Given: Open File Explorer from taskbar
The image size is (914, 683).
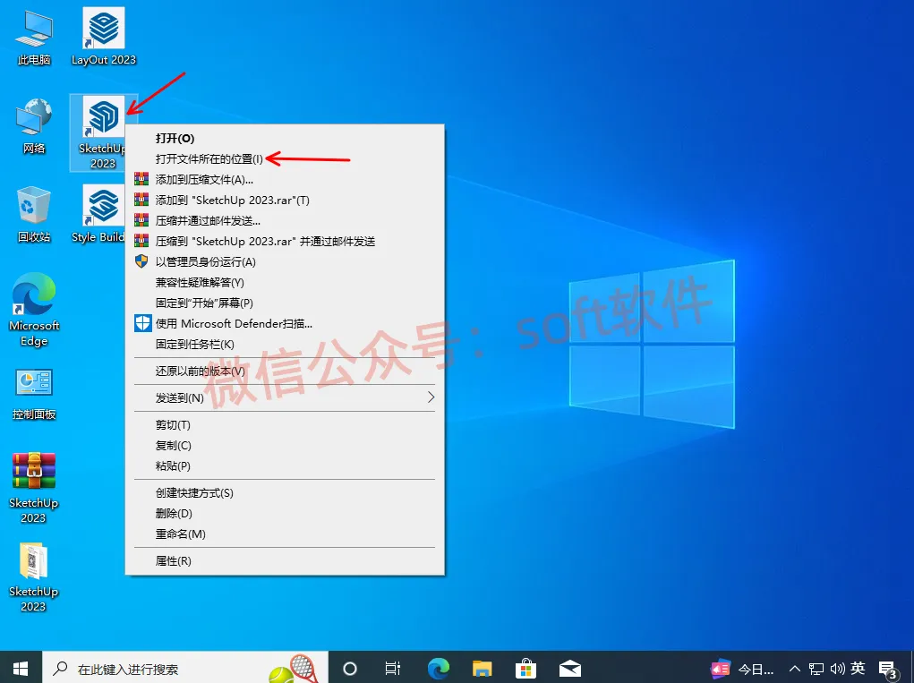Looking at the screenshot, I should pos(482,669).
